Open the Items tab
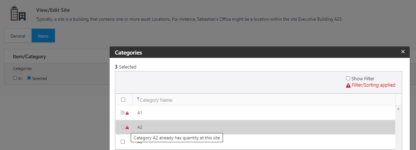This screenshot has width=416, height=150. coord(43,36)
